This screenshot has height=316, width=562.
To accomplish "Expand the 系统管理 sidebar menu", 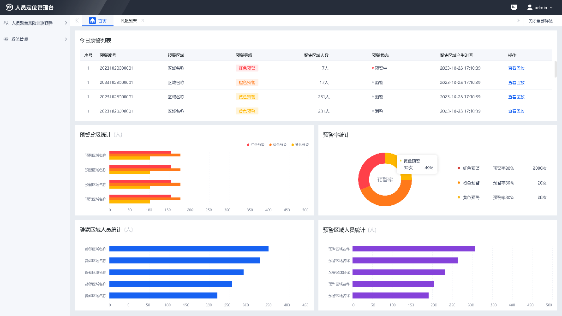I will [x=66, y=39].
